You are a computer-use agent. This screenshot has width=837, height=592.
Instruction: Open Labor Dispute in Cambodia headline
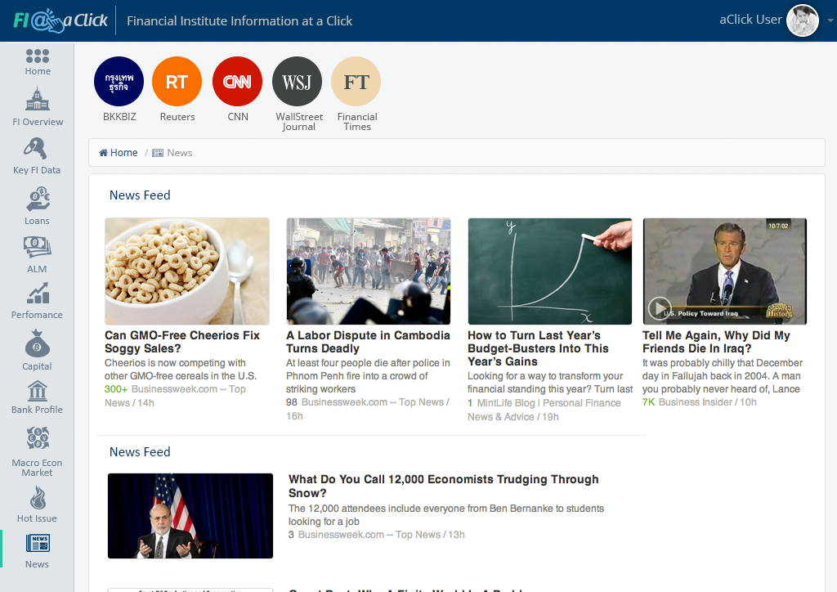coord(368,342)
